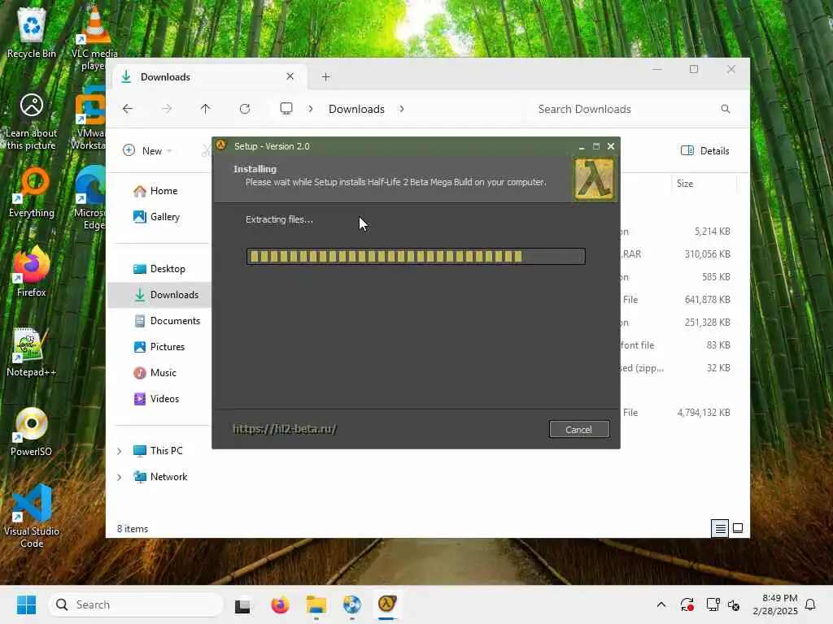Cancel the Half-Life 2 Beta installation

tap(579, 429)
